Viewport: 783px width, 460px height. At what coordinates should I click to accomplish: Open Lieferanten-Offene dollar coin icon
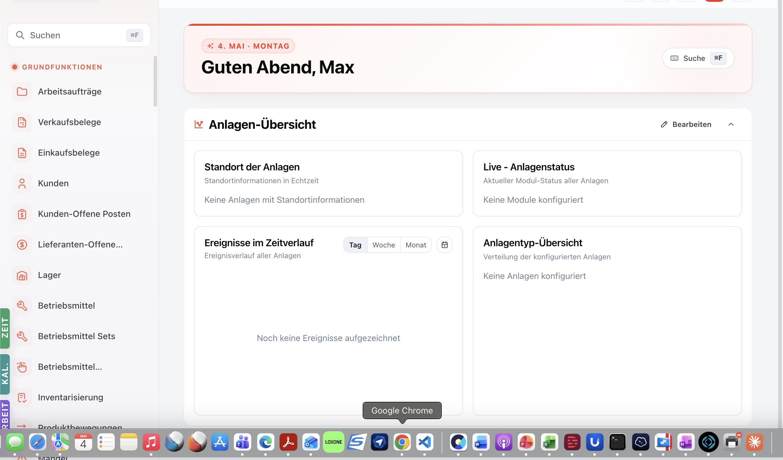pos(22,245)
